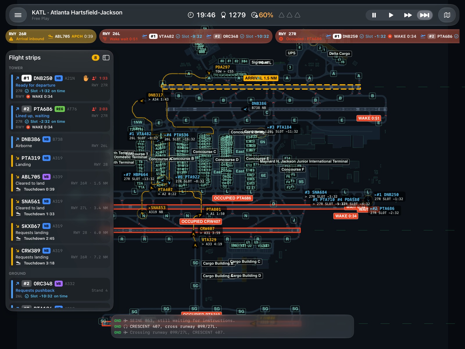Screen dimensions: 465x349
Task: Click the WAKE 0:34 map tag
Action: point(346,216)
